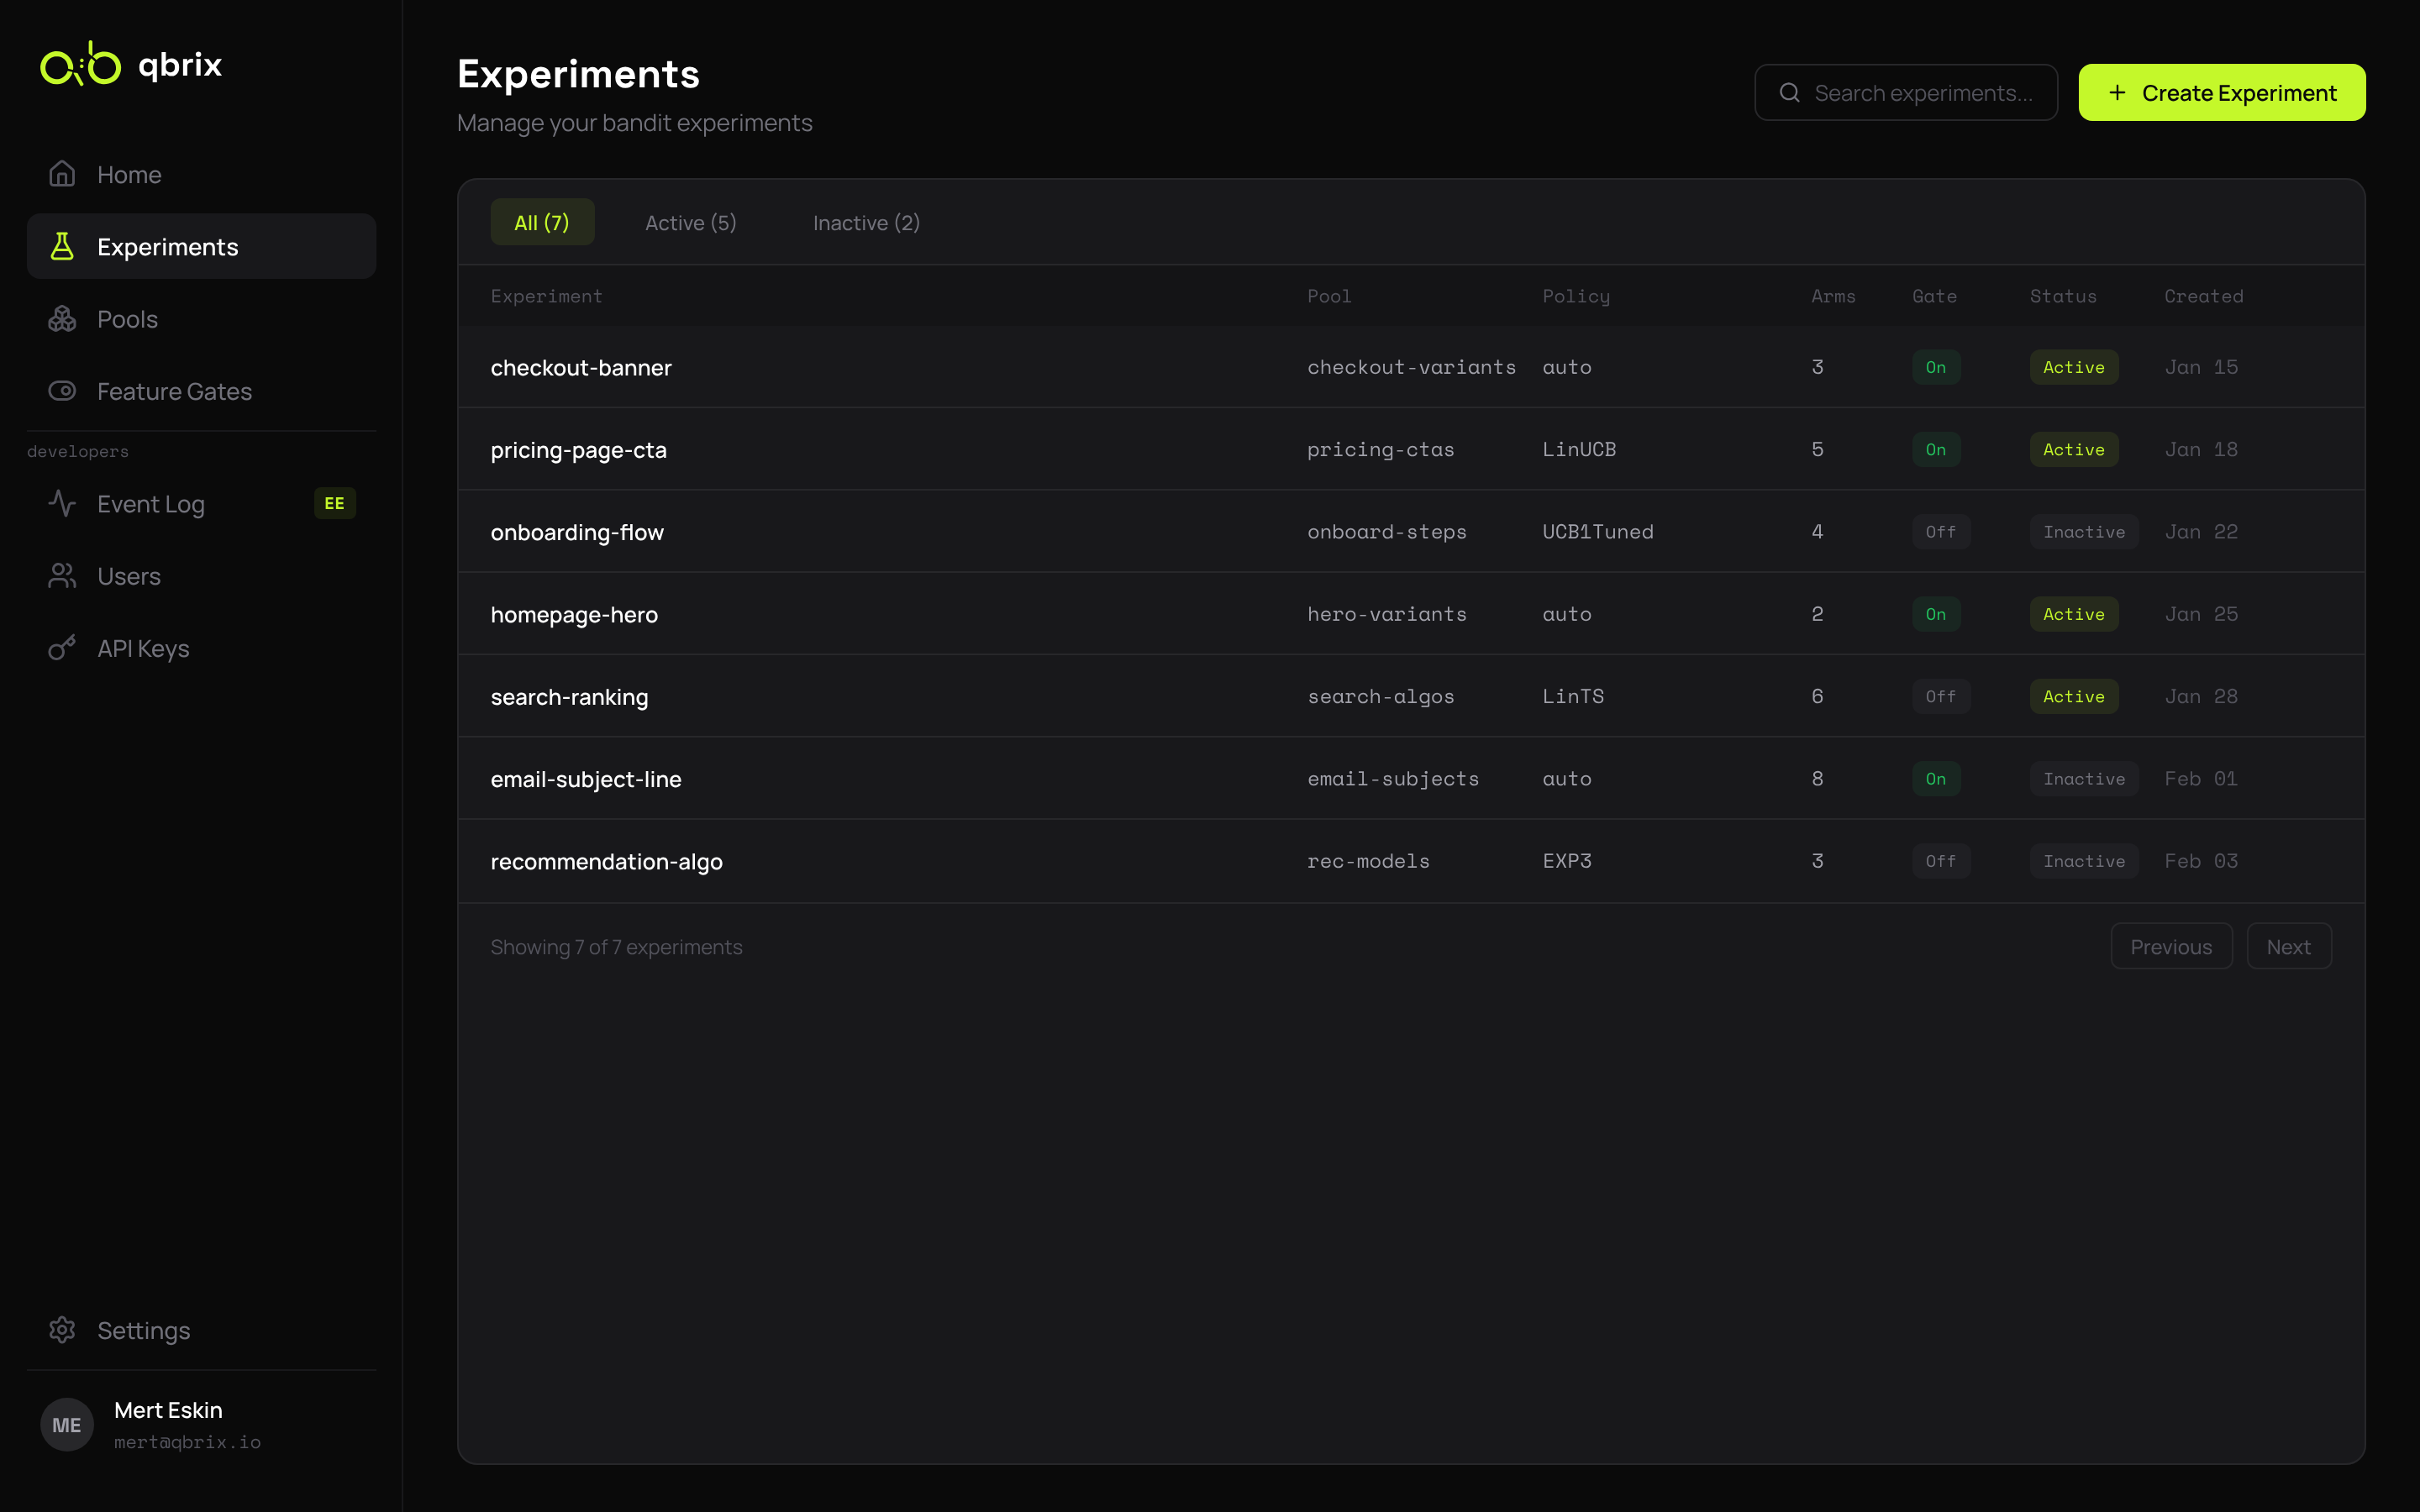Viewport: 2420px width, 1512px height.
Task: Switch to the Active (5) tab
Action: point(689,222)
